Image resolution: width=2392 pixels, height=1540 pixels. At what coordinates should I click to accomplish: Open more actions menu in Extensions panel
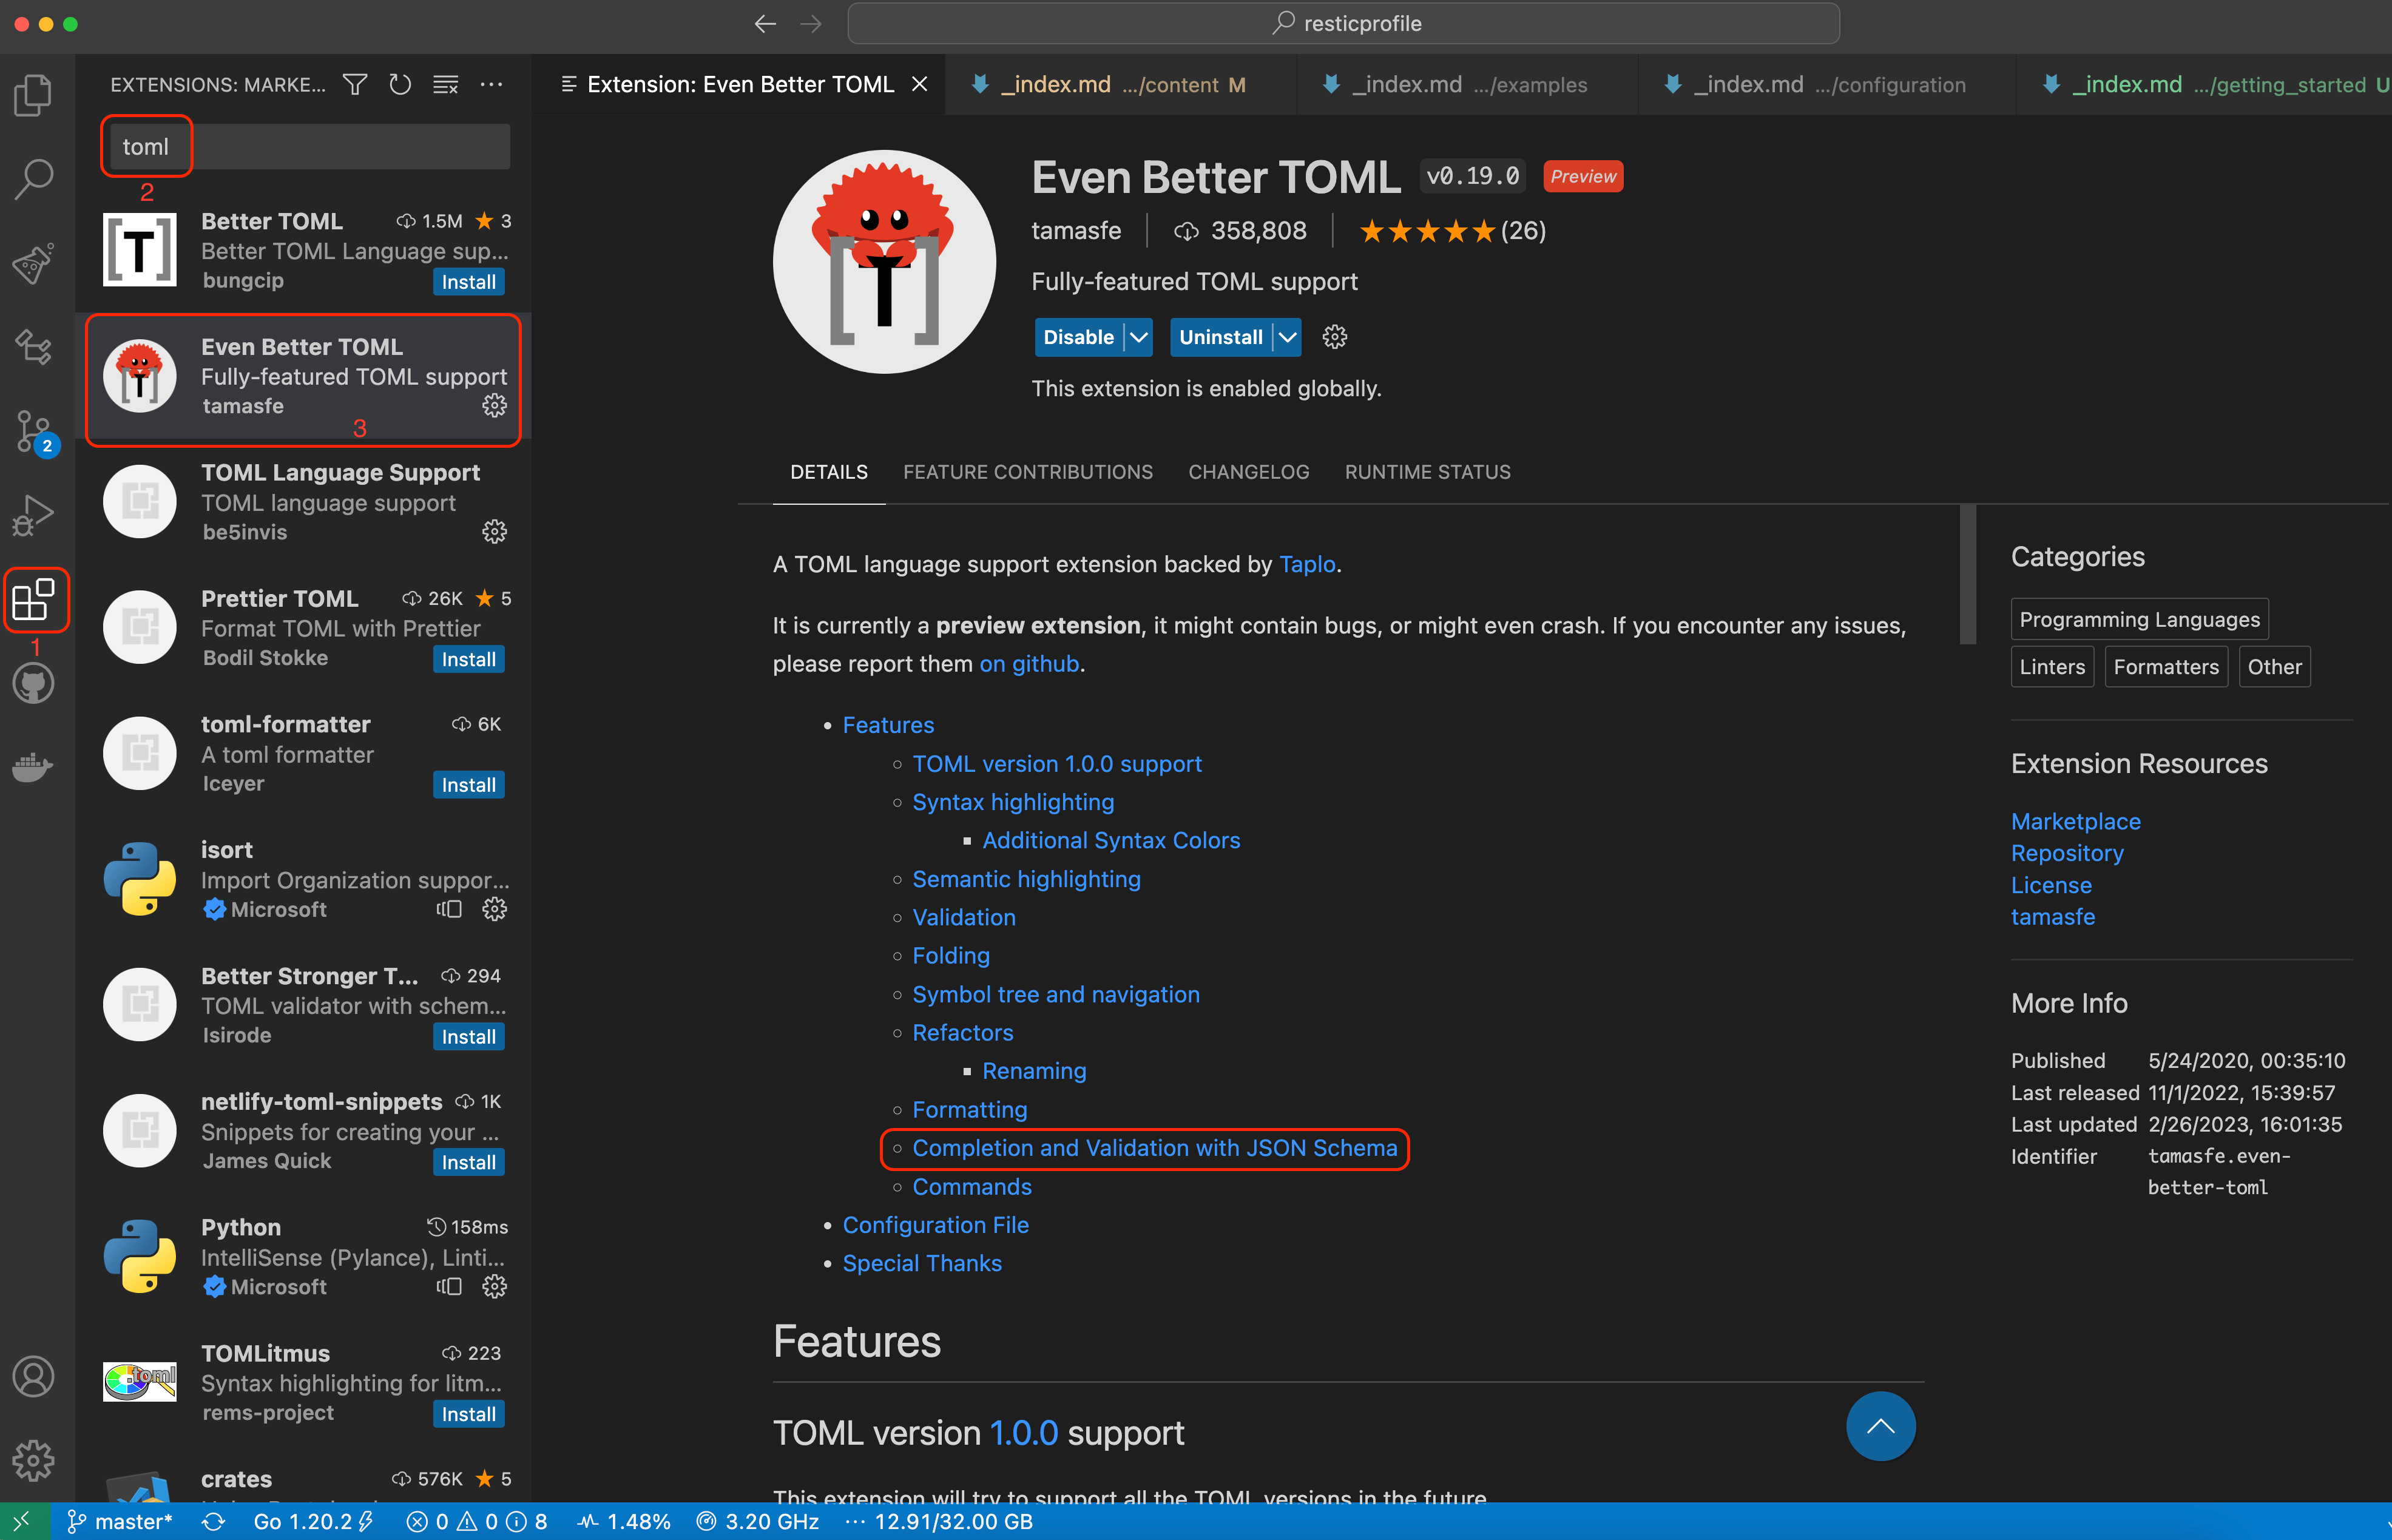pyautogui.click(x=491, y=84)
